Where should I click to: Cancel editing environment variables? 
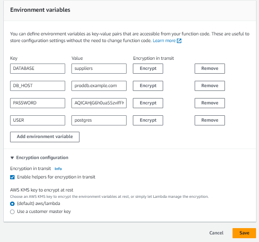coord(216,233)
